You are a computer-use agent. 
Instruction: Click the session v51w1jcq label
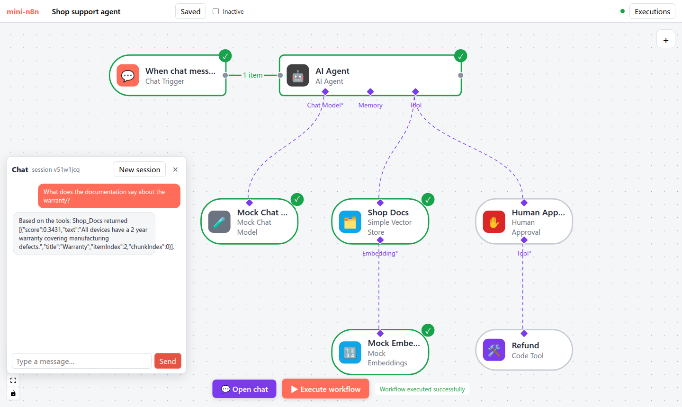tap(56, 169)
